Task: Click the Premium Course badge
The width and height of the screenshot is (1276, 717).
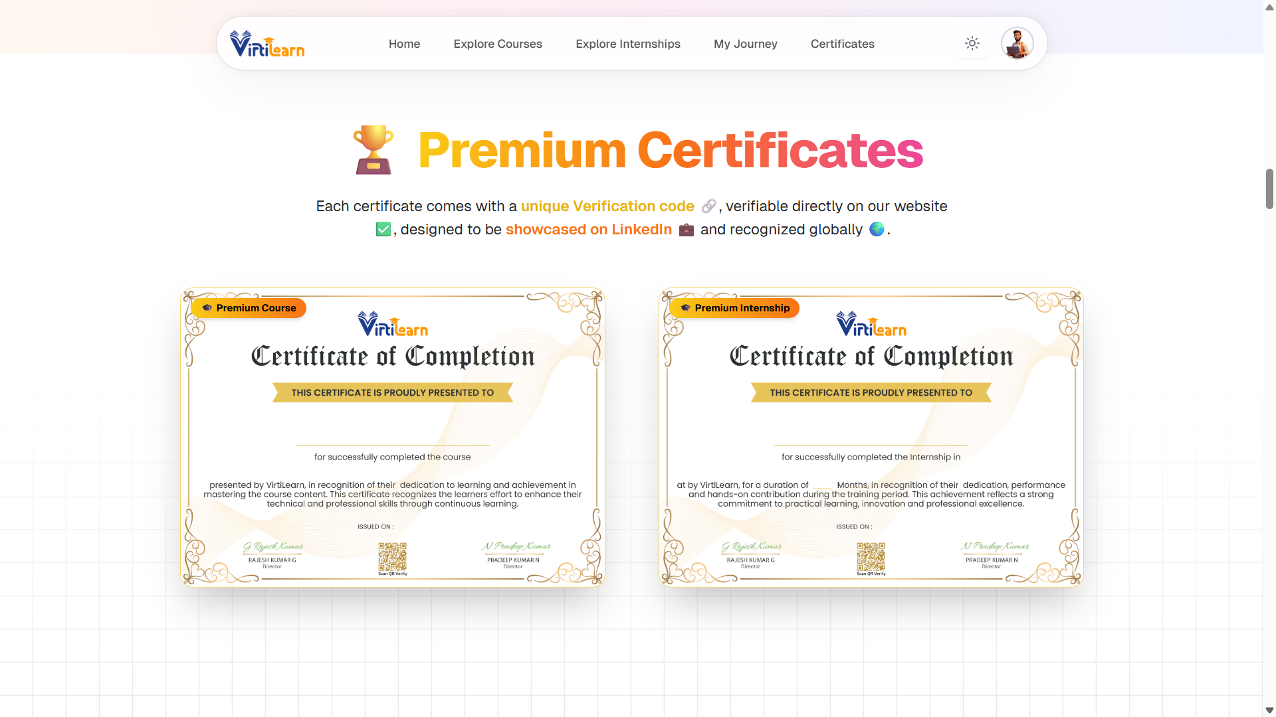Action: pyautogui.click(x=249, y=308)
